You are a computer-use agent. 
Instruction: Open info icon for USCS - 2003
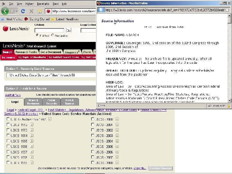tap(117, 135)
